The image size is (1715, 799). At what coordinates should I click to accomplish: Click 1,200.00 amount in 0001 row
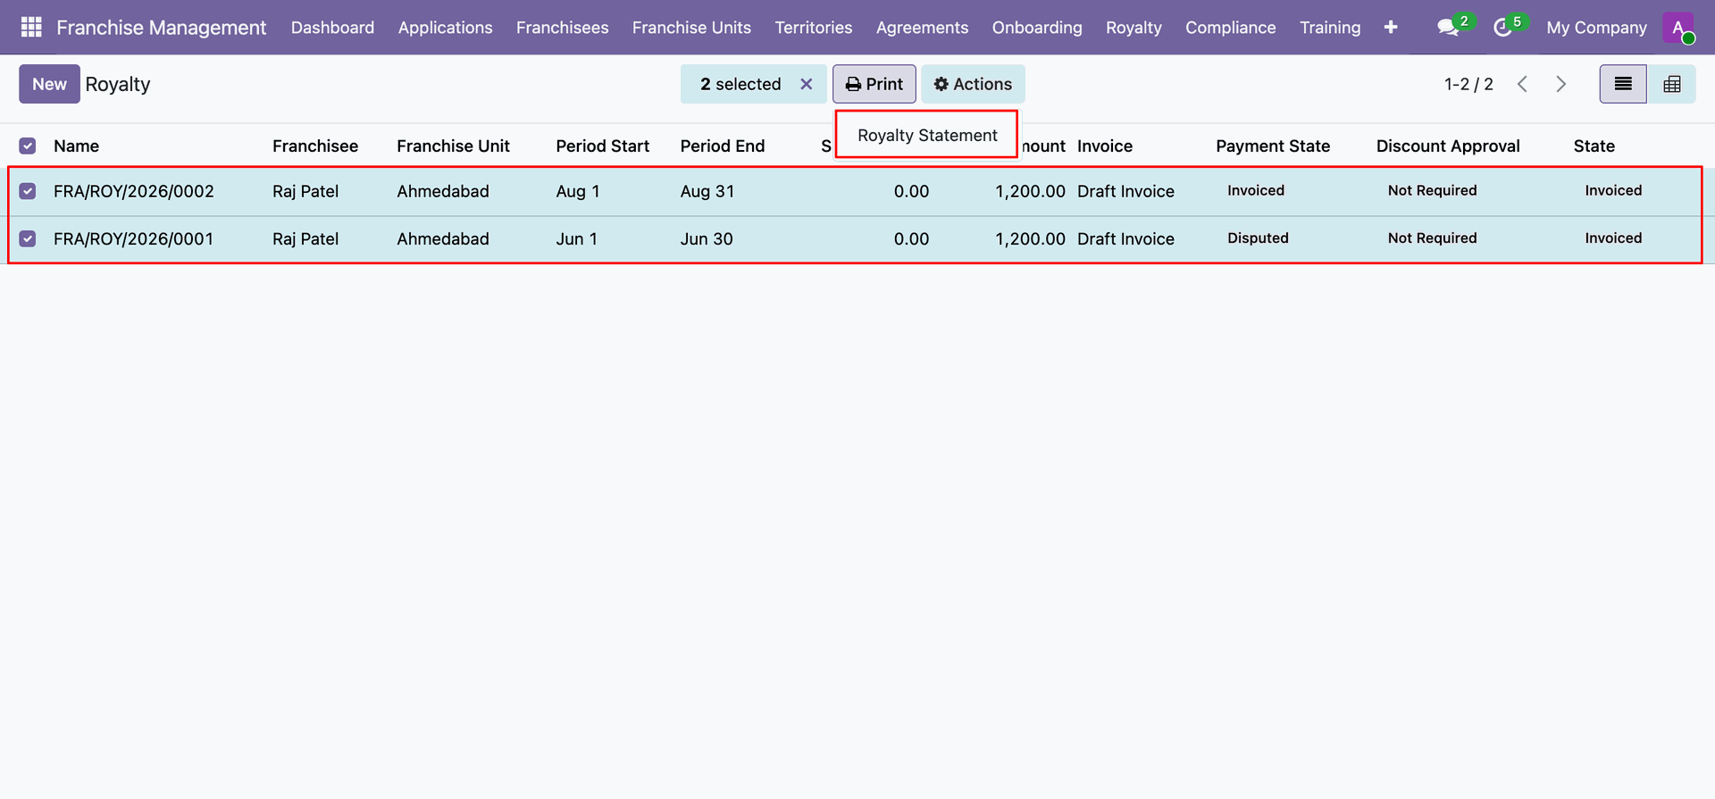click(1030, 238)
